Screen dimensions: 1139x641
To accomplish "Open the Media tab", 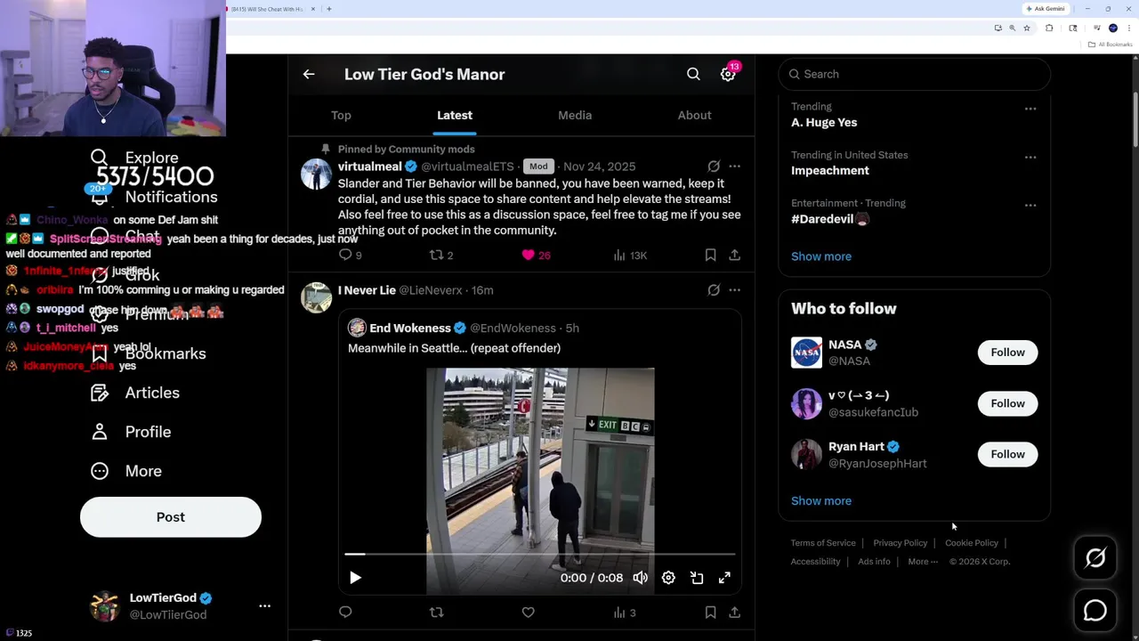I will 575,115.
